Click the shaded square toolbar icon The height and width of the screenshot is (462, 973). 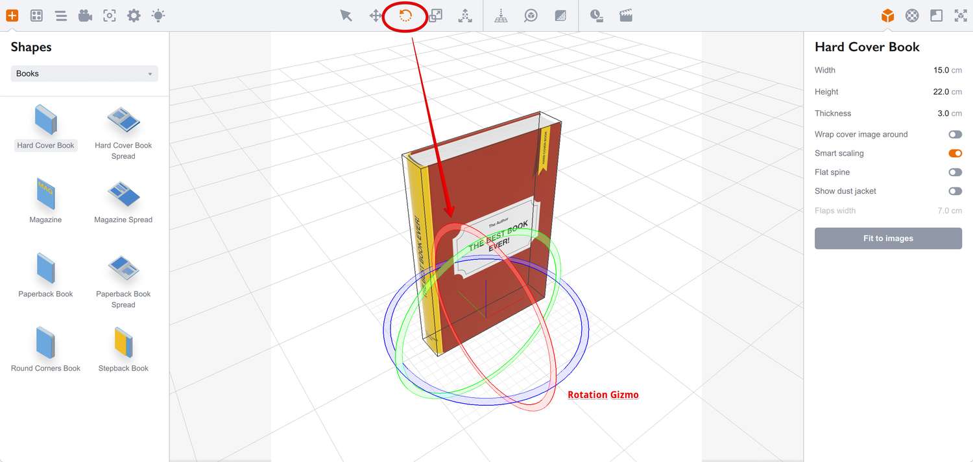coord(560,16)
